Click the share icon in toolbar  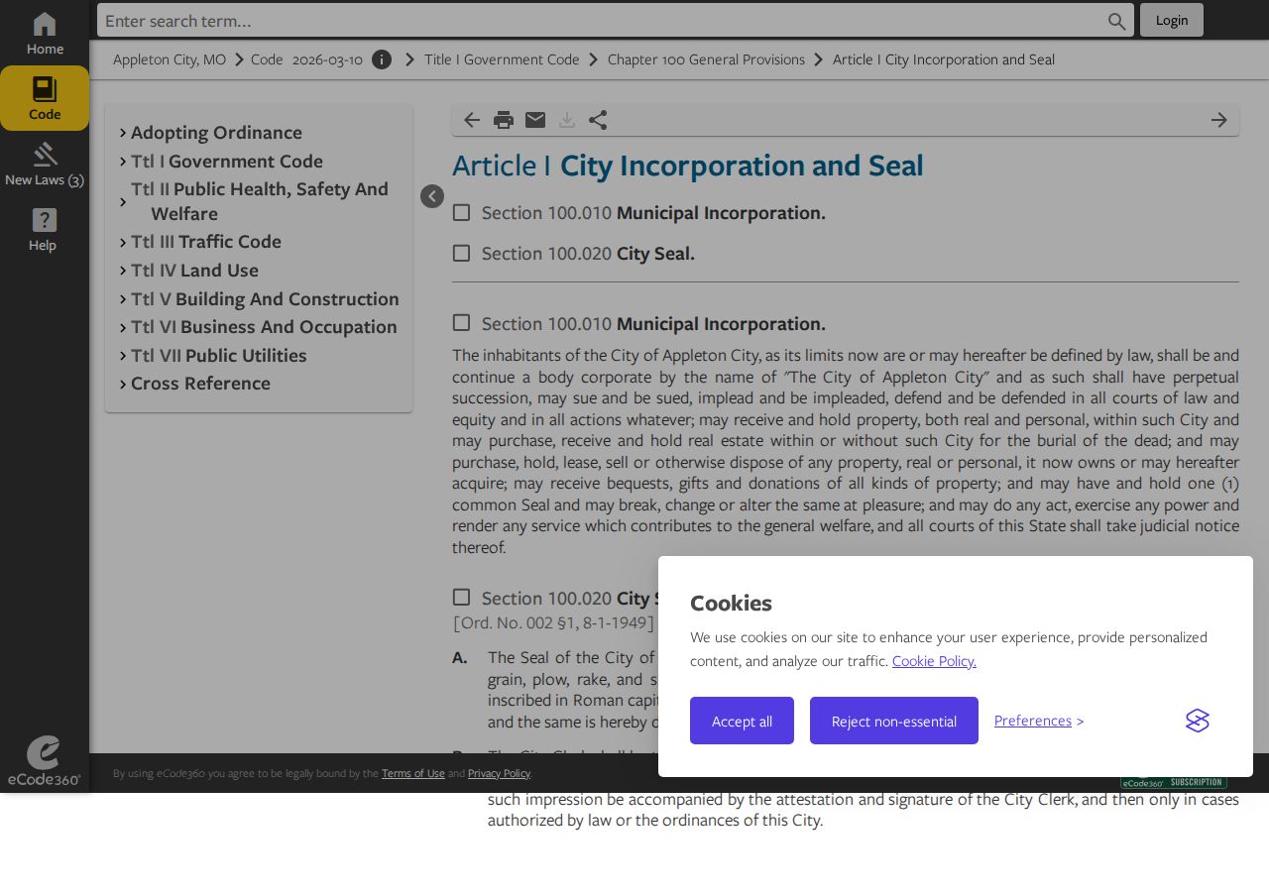(598, 120)
